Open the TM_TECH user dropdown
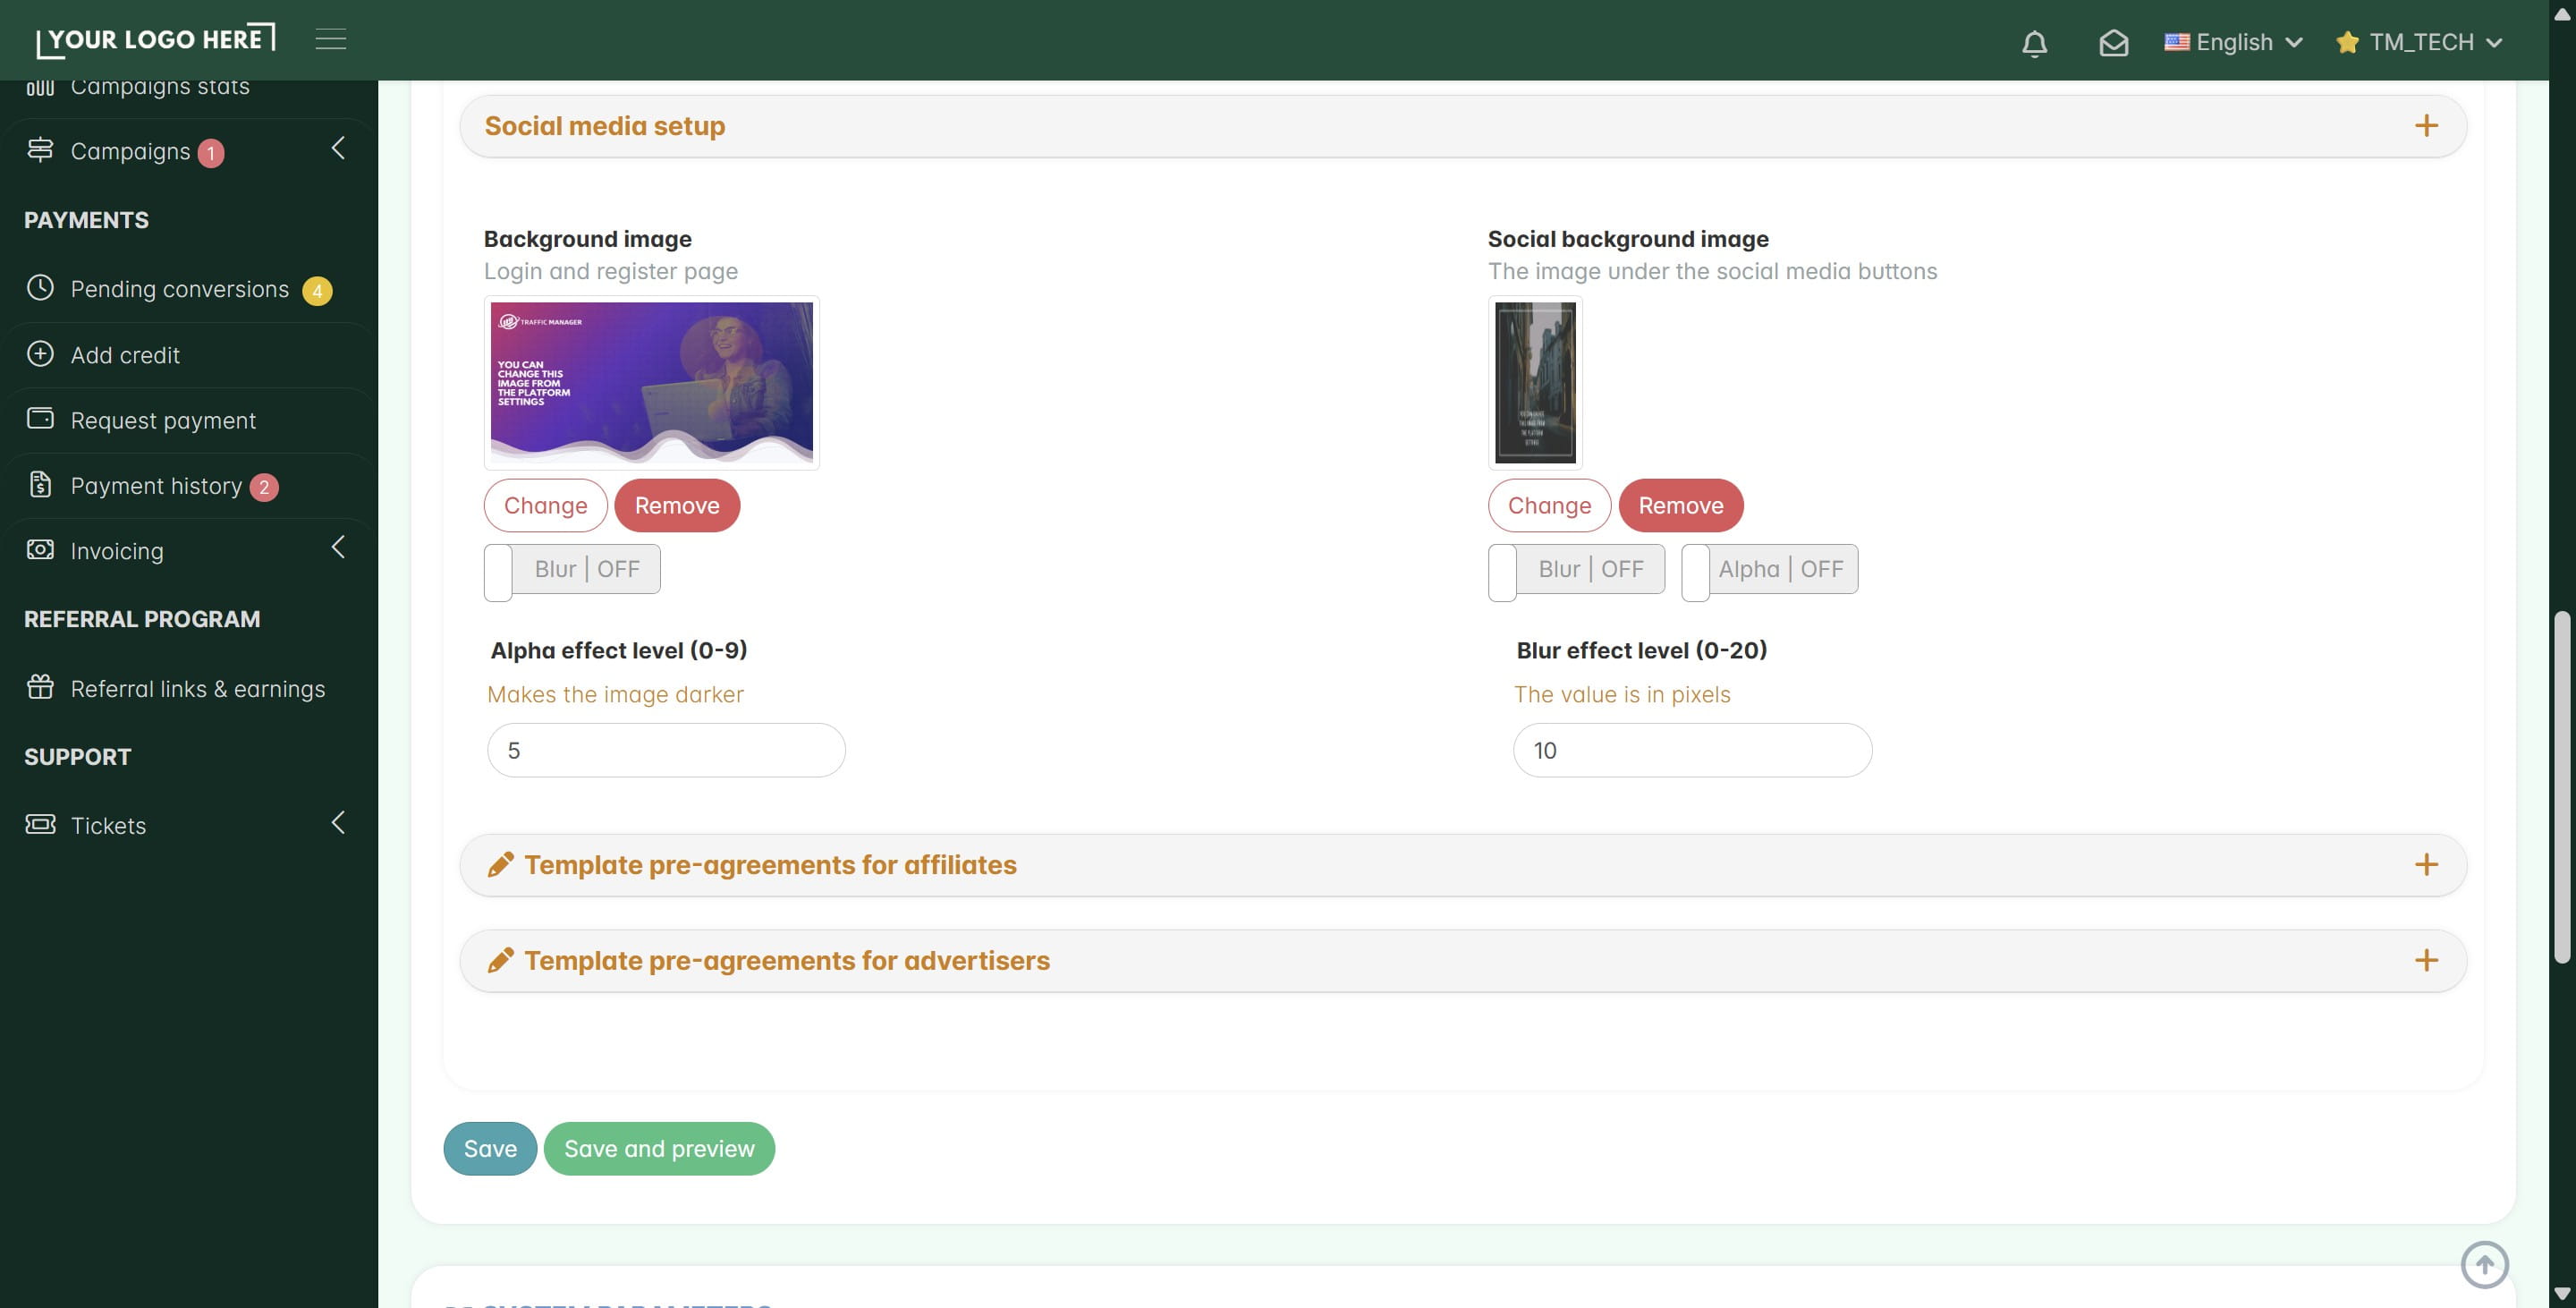2576x1308 pixels. 2419,42
